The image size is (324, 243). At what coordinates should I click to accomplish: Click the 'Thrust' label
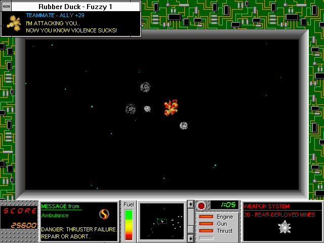pos(225,231)
